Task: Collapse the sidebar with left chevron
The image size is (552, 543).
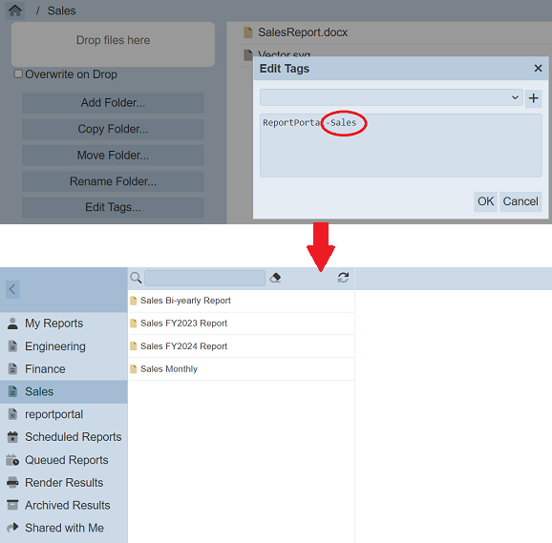Action: (x=12, y=289)
